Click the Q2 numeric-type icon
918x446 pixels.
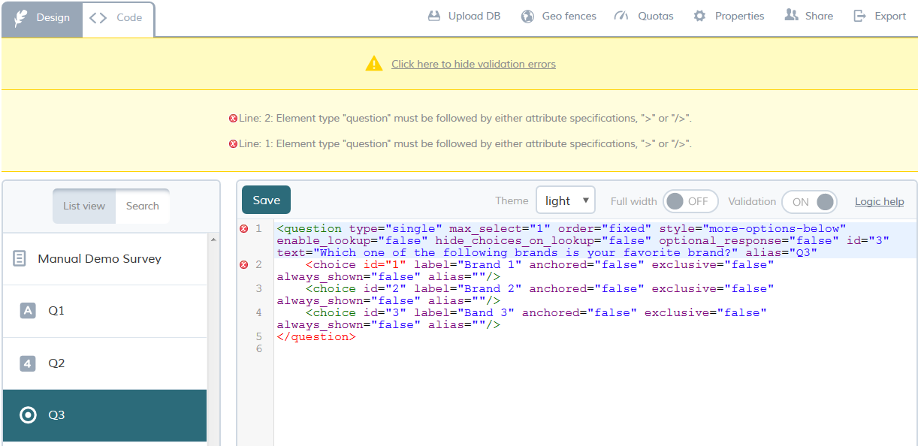pos(28,363)
